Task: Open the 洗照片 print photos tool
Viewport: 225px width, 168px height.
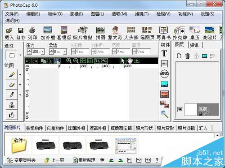Action: pos(209,30)
